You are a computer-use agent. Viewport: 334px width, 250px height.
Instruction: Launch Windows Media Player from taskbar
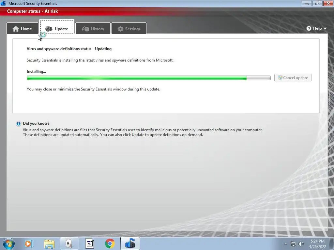(x=29, y=243)
